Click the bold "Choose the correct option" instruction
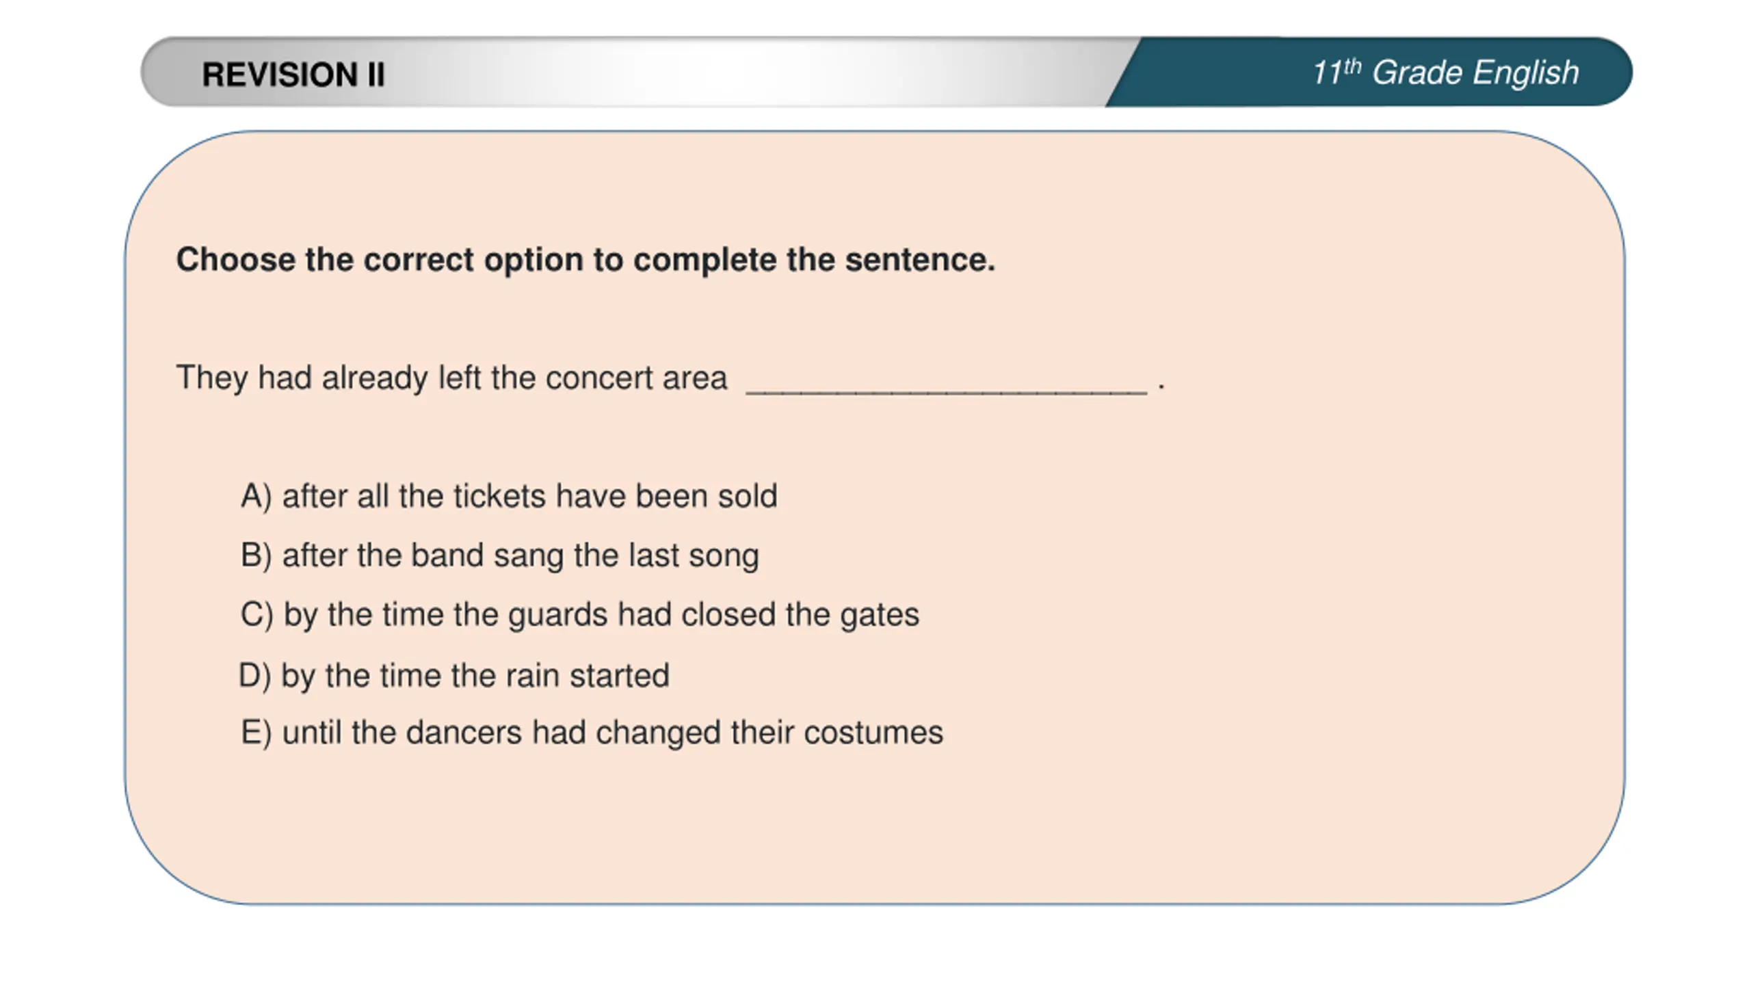 point(585,260)
